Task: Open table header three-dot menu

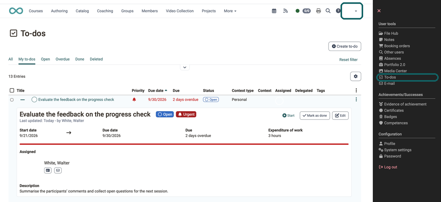Action: (x=356, y=90)
